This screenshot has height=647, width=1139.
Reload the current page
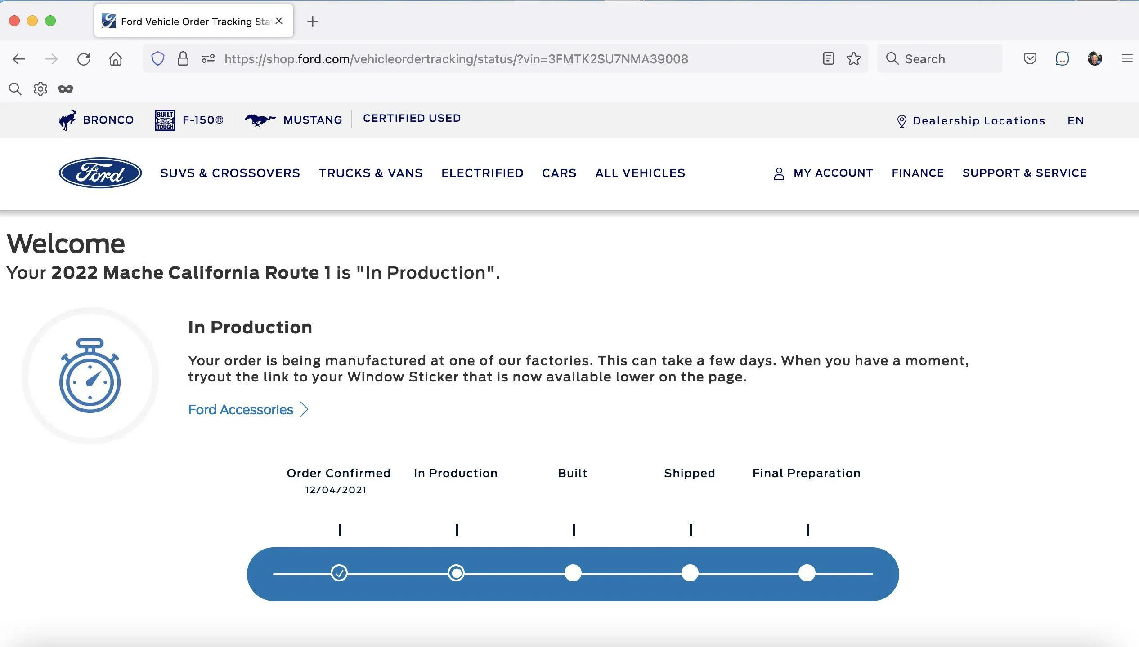[x=84, y=59]
